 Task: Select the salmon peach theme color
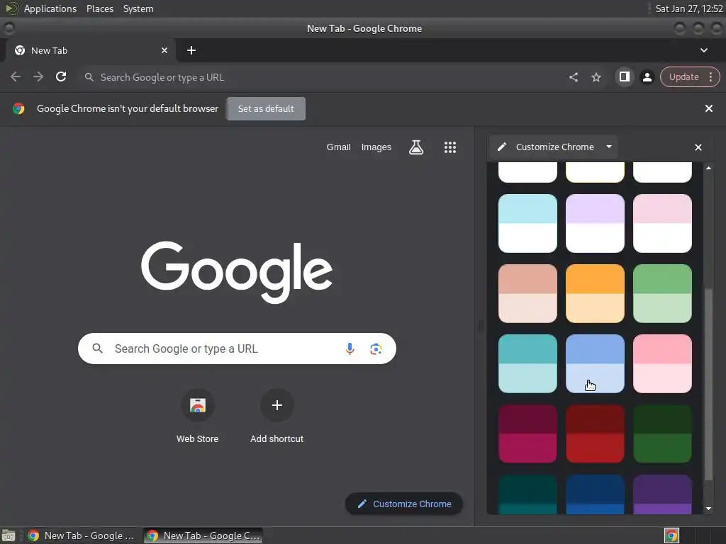(527, 293)
